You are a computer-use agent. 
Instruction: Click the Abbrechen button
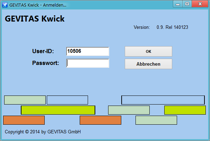(148, 64)
